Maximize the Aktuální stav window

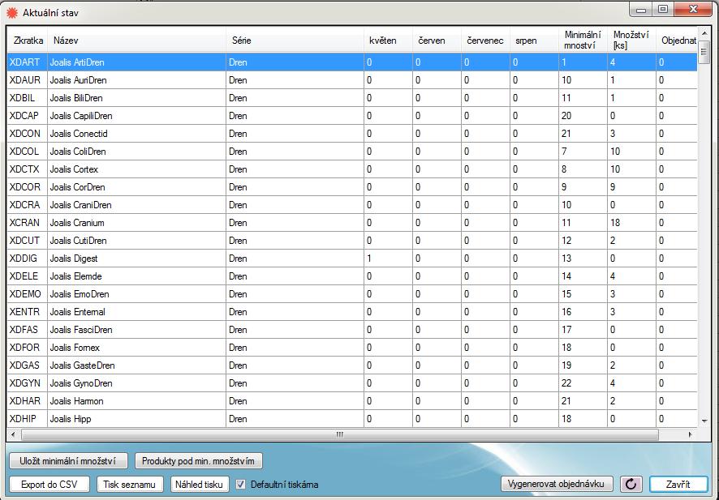point(663,10)
